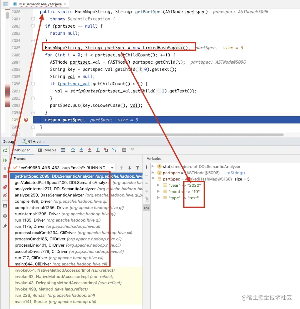300x309 pixels.
Task: Pause the running program
Action: (x=5, y=169)
